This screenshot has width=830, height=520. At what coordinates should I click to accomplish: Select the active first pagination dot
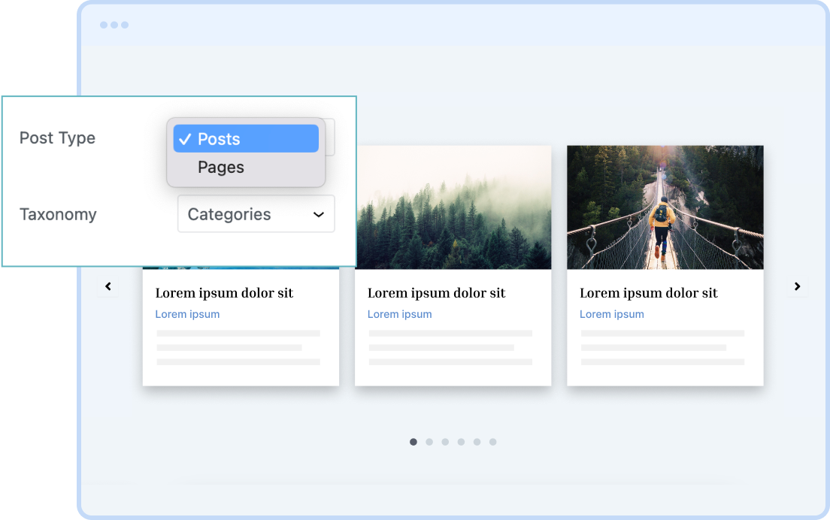click(x=413, y=442)
